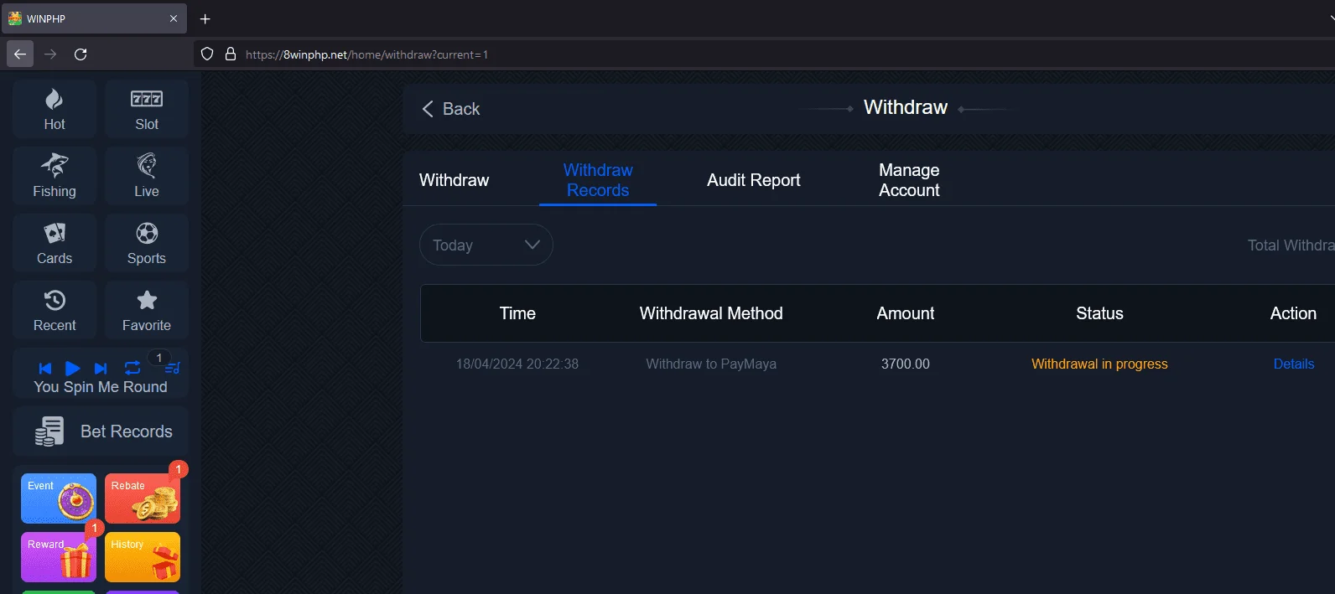Viewport: 1335px width, 594px height.
Task: Open Details for the 3700.00 withdrawal
Action: tap(1294, 364)
